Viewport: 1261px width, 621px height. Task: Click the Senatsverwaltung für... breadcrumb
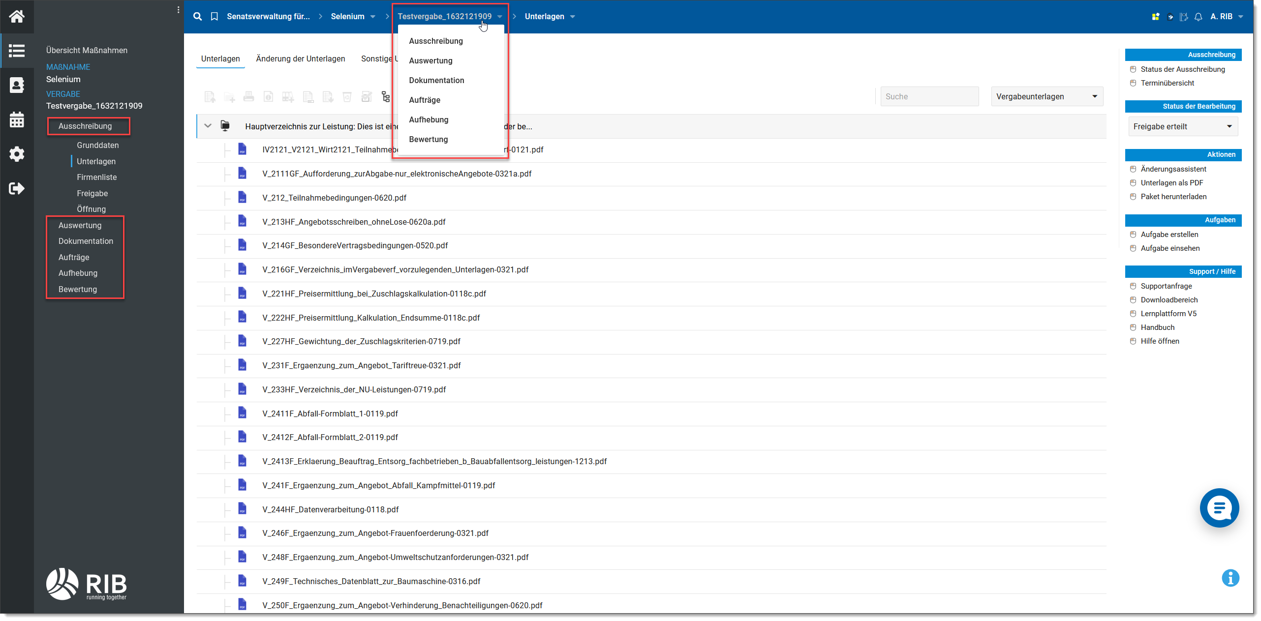268,16
